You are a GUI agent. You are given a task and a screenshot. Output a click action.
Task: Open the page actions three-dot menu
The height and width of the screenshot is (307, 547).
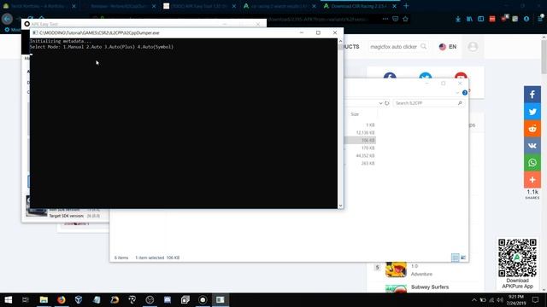click(x=385, y=19)
